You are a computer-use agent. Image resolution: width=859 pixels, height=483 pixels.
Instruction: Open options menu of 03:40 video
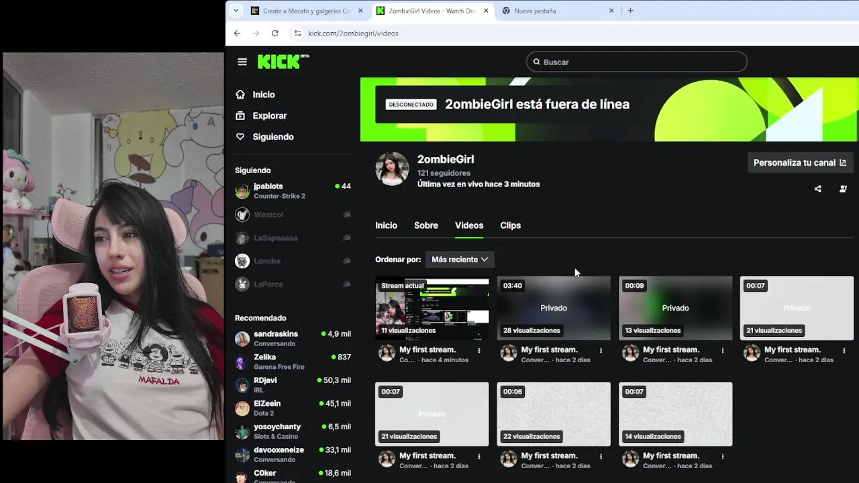click(x=601, y=350)
